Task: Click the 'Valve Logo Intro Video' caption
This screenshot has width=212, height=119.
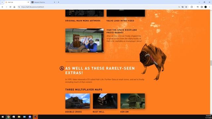Action: point(120,20)
